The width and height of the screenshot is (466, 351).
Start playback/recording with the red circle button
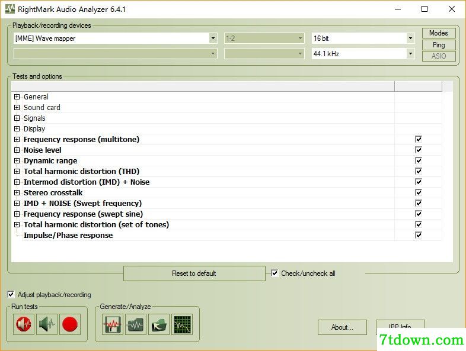(x=70, y=324)
